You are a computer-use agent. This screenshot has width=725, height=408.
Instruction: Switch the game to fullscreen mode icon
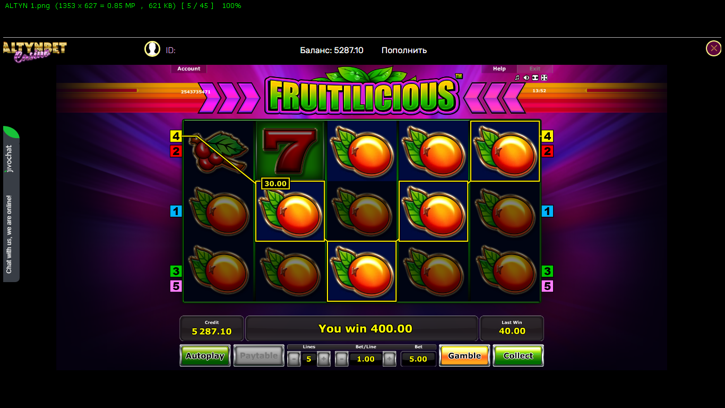[x=544, y=78]
